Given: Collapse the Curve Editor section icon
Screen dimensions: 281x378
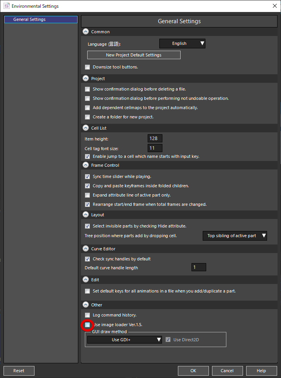Looking at the screenshot, I should point(86,248).
